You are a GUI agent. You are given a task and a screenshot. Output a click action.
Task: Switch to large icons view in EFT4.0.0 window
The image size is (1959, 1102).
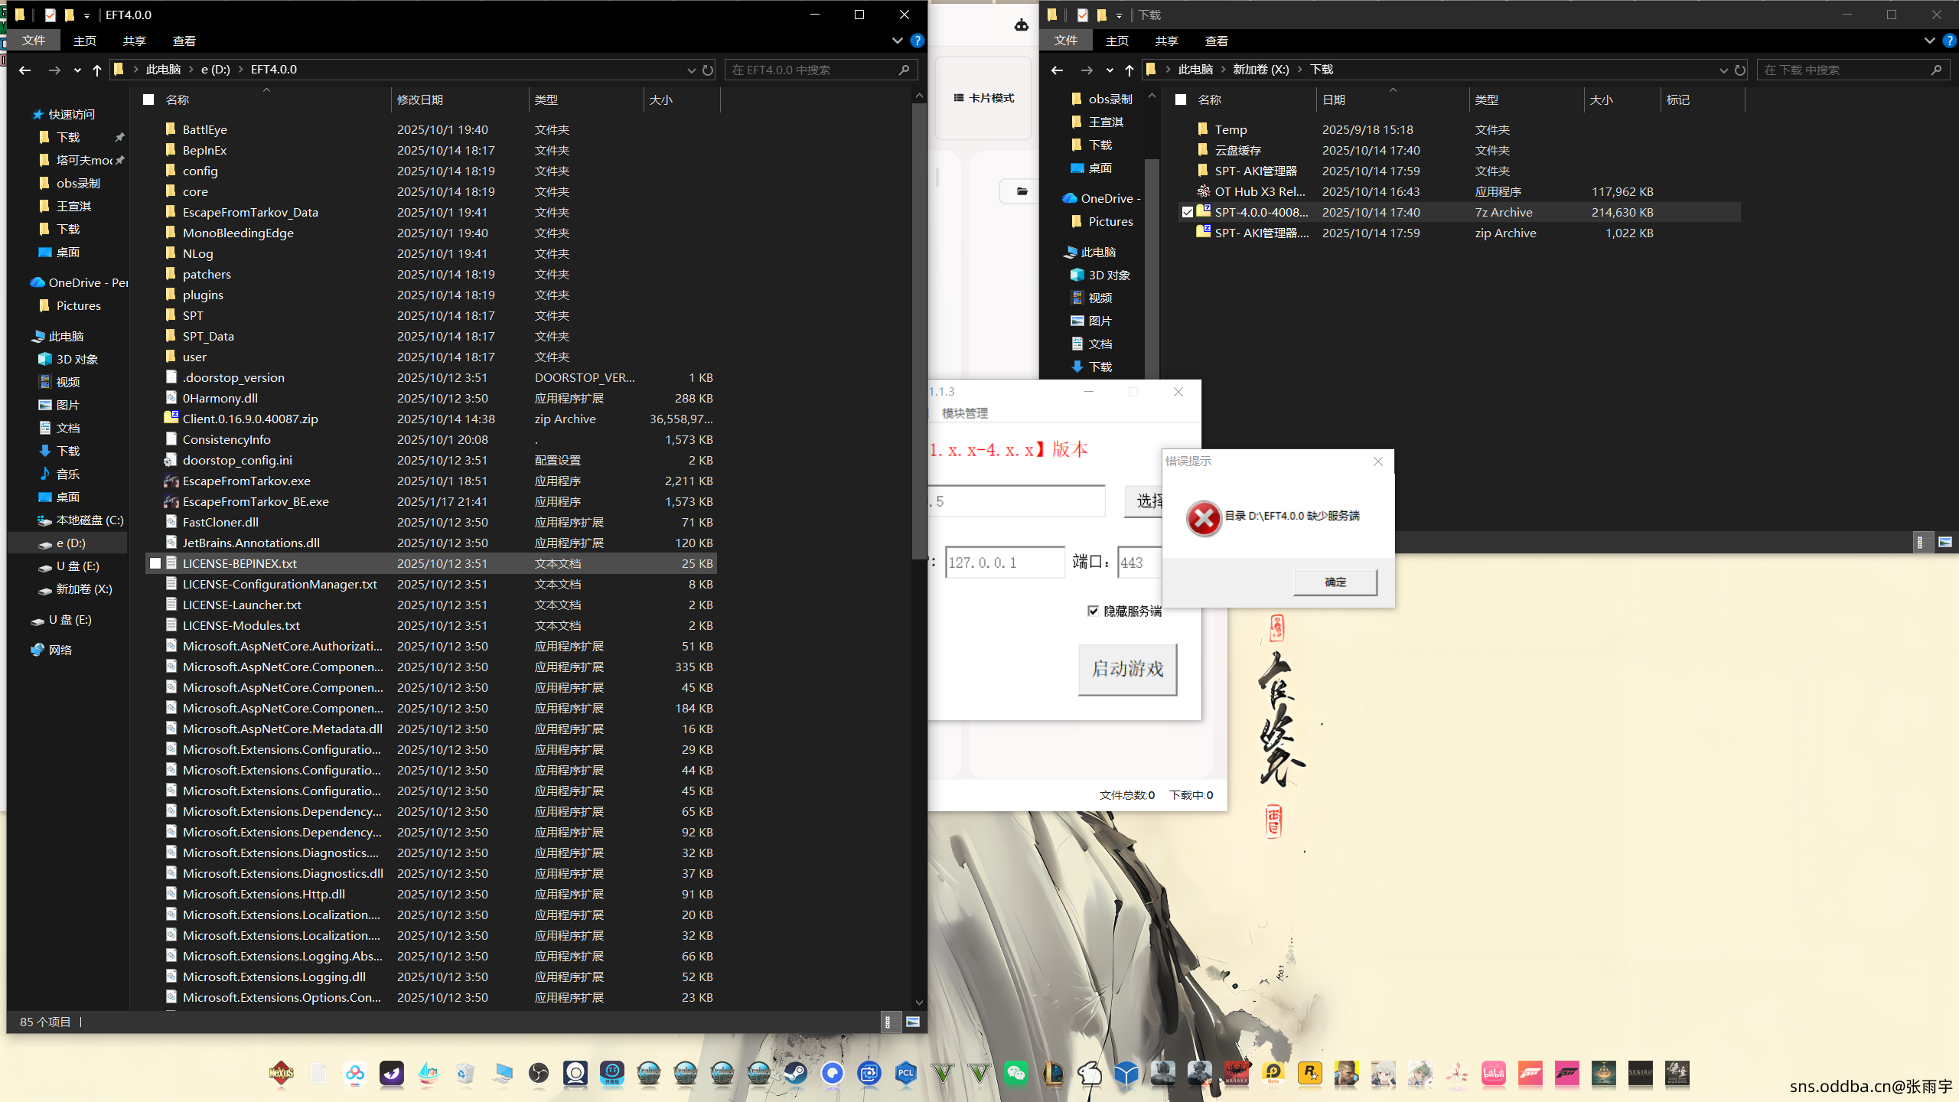pyautogui.click(x=912, y=1022)
